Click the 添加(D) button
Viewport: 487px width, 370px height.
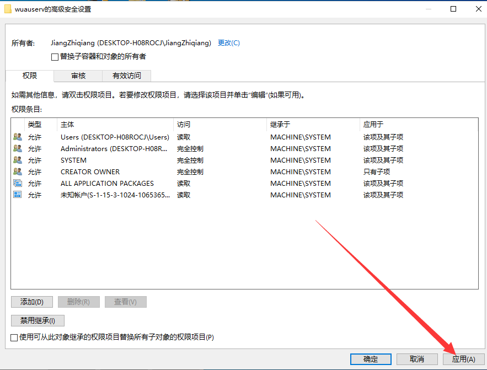tap(32, 302)
